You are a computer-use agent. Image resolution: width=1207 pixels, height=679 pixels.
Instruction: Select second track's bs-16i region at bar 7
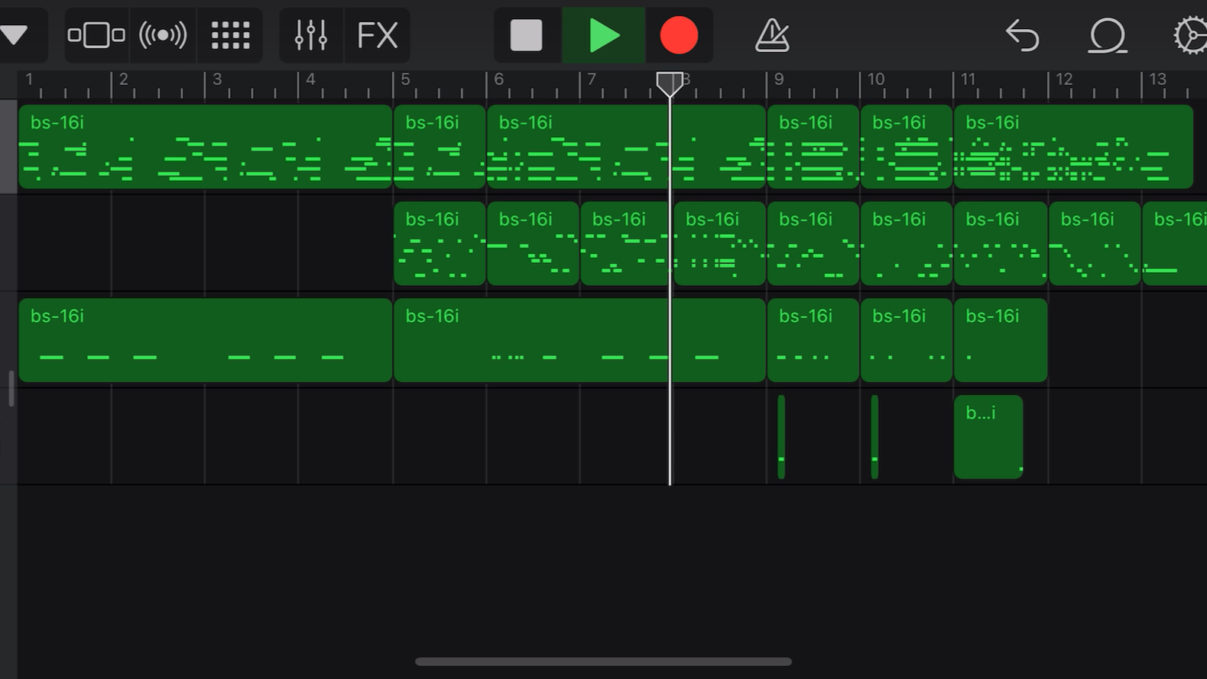click(x=626, y=244)
